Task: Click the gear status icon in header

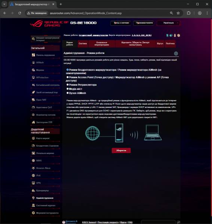Action: click(x=178, y=35)
